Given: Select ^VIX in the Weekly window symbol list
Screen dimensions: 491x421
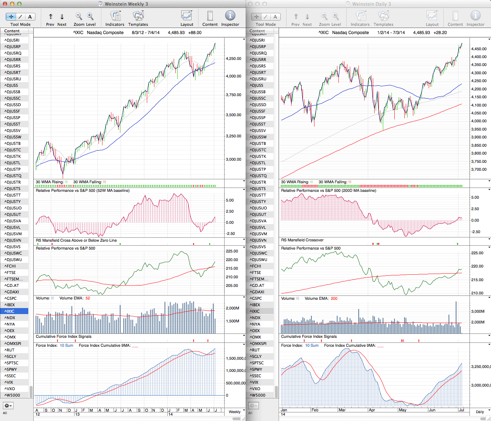Looking at the screenshot, I should [10, 382].
